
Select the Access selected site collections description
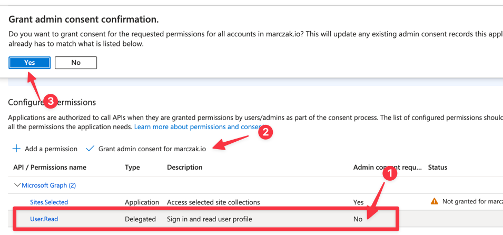[213, 202]
